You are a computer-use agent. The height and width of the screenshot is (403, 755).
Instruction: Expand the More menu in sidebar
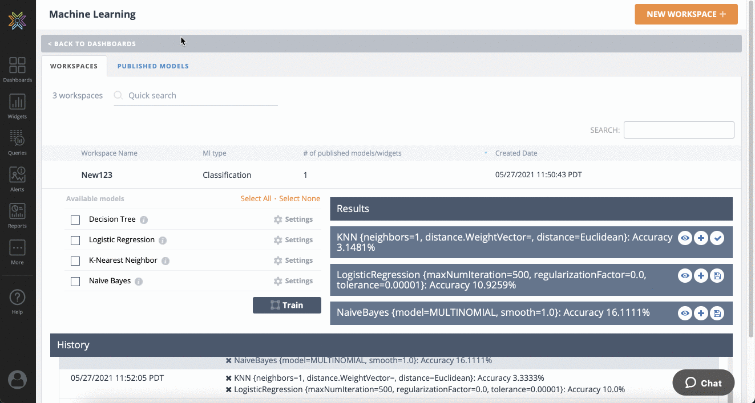pyautogui.click(x=17, y=251)
